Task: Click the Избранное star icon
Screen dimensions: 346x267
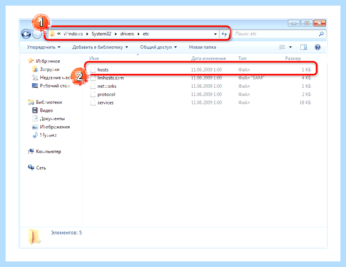Action: (x=31, y=61)
